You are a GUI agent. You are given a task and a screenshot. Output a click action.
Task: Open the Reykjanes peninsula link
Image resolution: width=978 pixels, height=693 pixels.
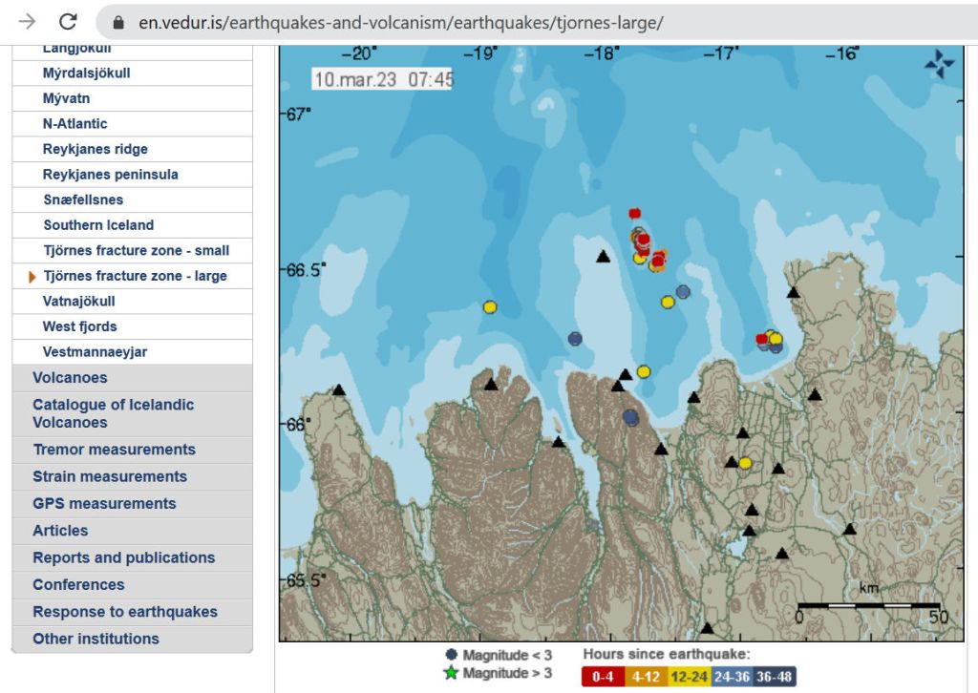(110, 175)
